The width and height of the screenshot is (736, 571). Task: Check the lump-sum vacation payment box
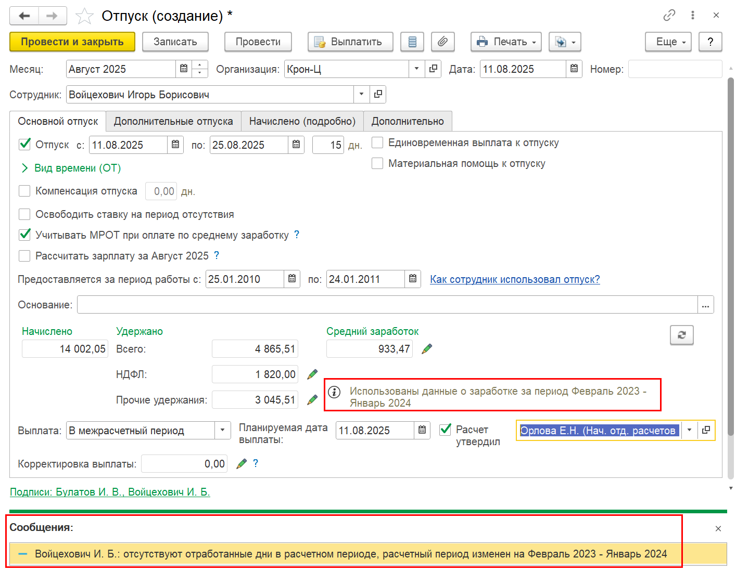point(377,142)
